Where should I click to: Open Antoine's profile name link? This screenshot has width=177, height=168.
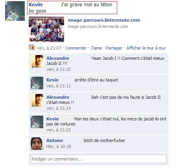[x=55, y=140]
